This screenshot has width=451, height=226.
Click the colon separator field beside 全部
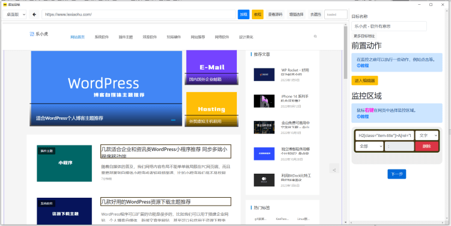[399, 146]
